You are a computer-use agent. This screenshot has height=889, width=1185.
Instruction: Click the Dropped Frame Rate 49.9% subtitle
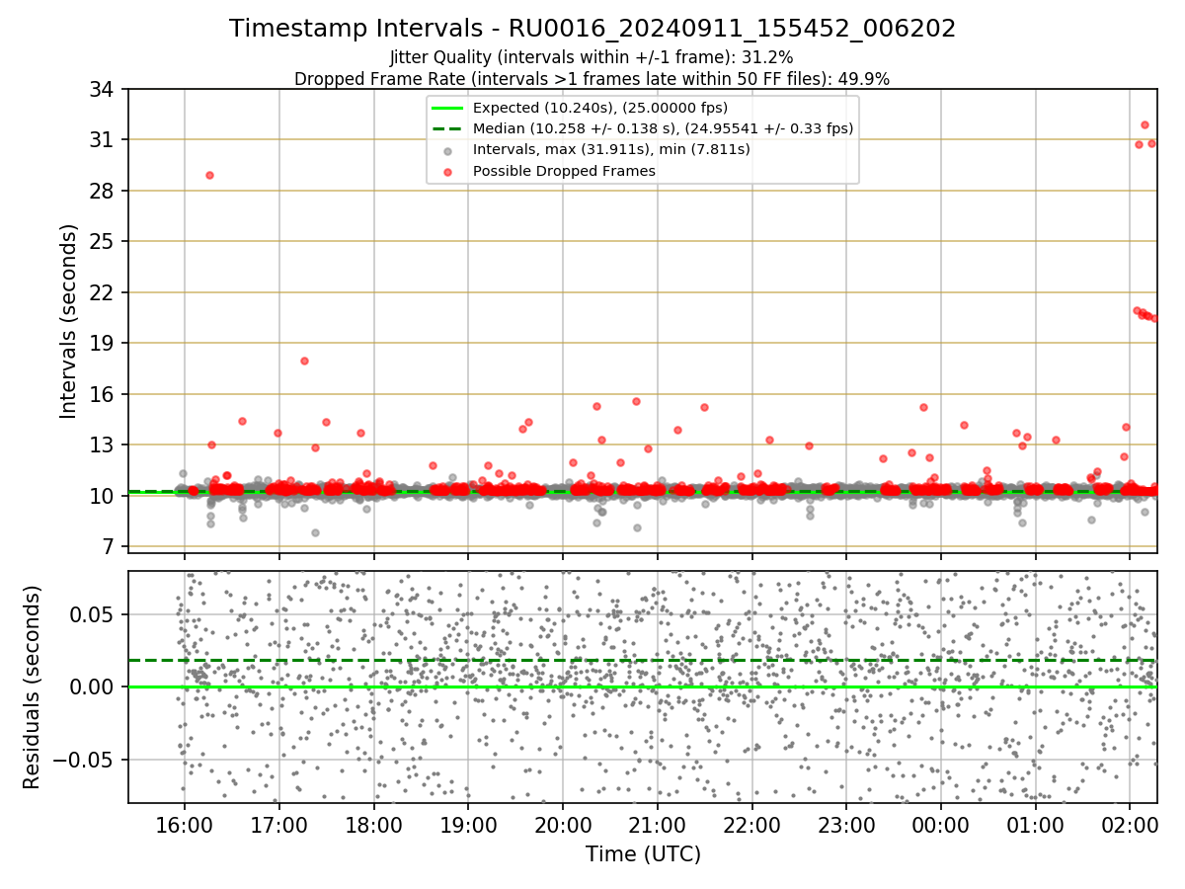click(592, 79)
